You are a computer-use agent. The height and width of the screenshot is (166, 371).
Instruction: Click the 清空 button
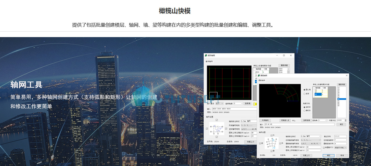point(341,124)
